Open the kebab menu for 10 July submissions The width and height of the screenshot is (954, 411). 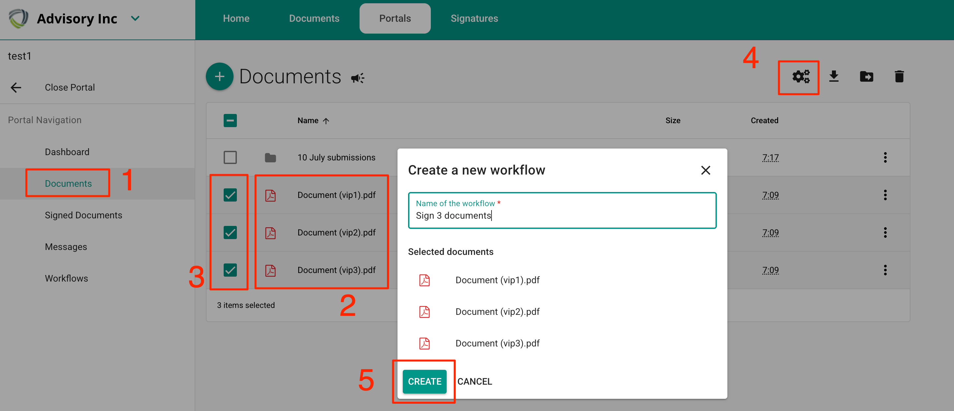click(885, 157)
